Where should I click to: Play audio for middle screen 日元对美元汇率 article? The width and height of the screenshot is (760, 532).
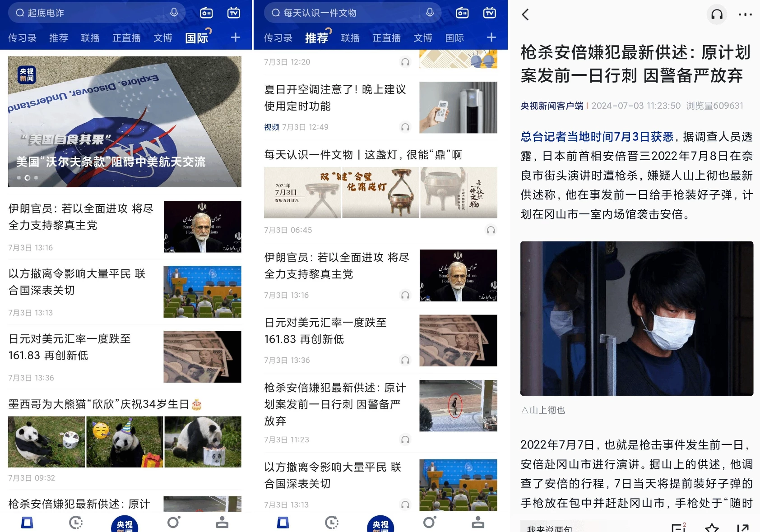click(405, 360)
